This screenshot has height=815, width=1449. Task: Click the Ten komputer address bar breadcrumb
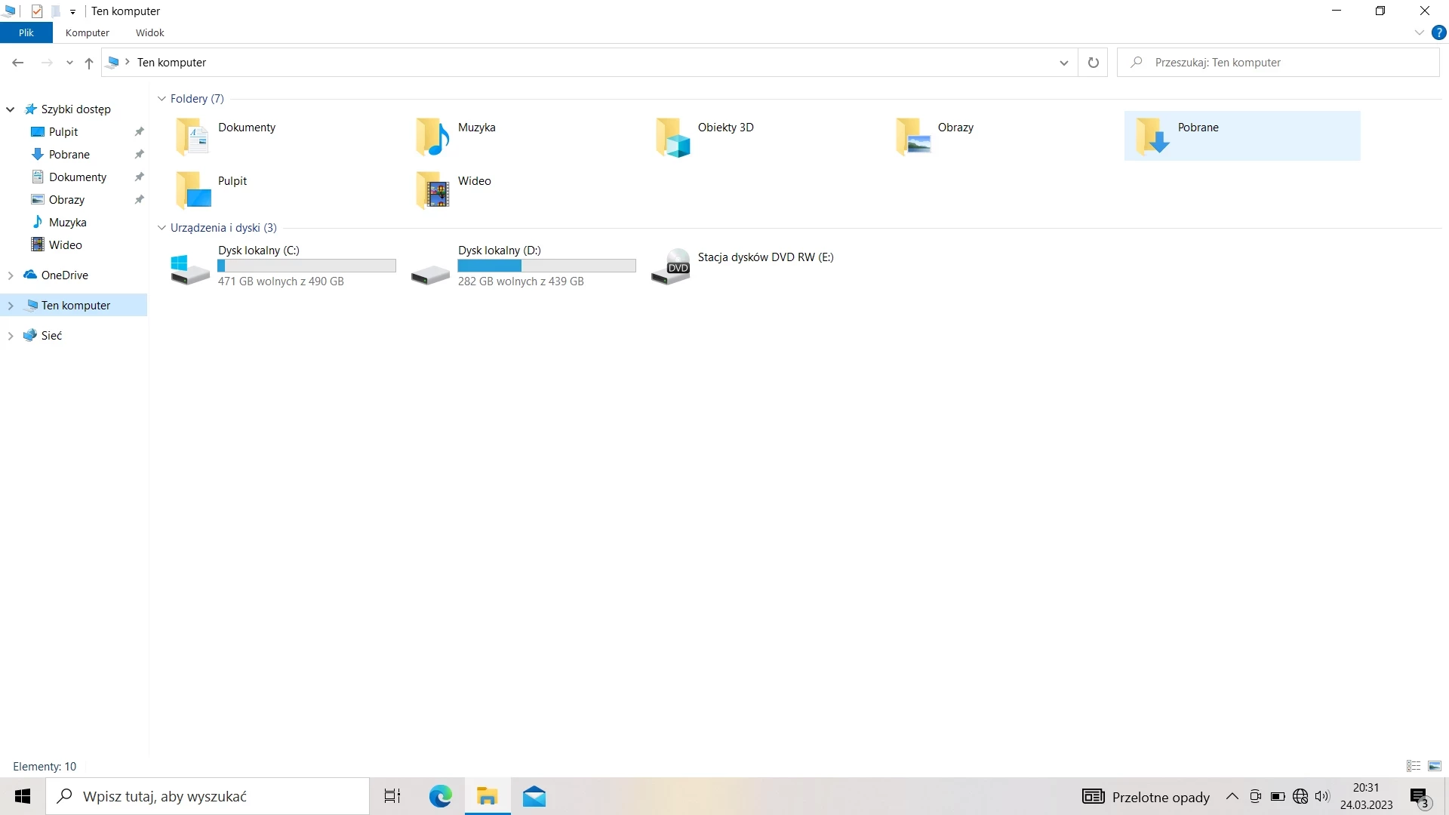tap(171, 63)
